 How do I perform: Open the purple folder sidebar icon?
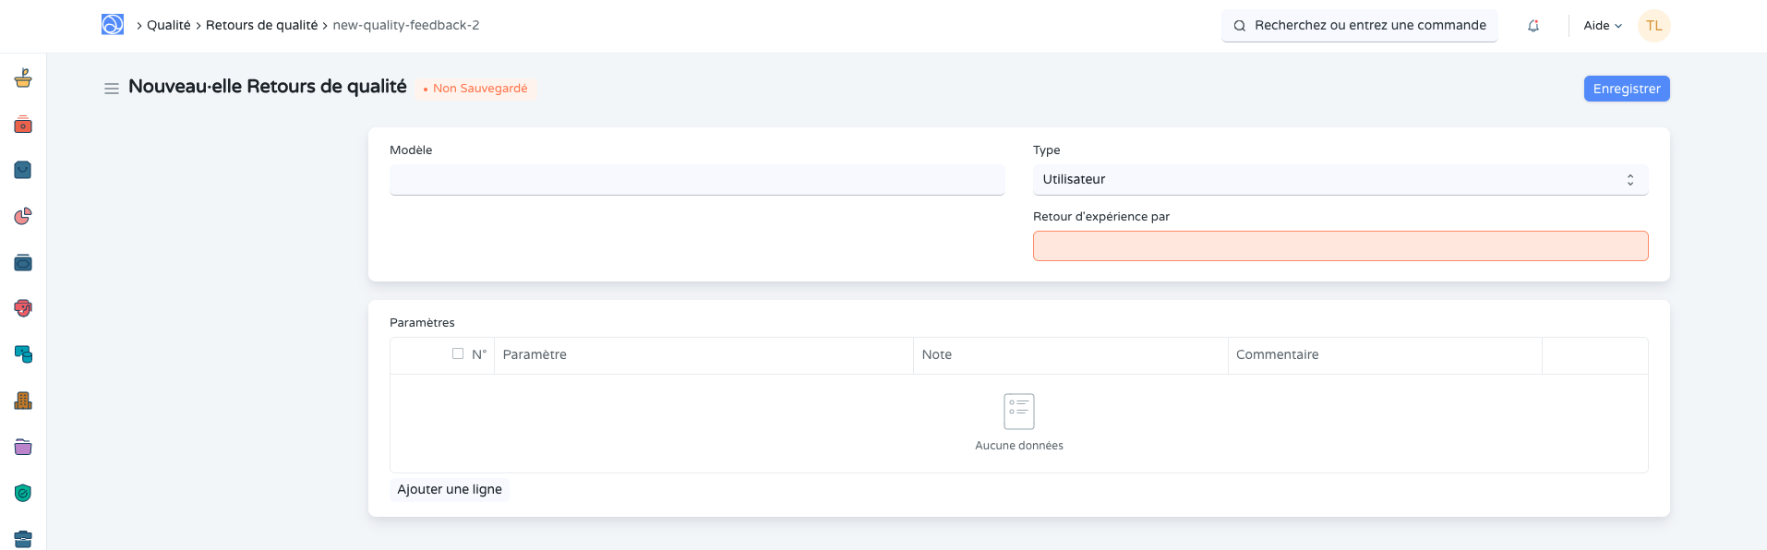point(23,448)
